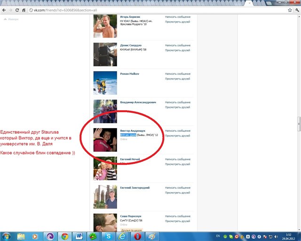
Task: Switch to Google Chrome in the taskbar
Action: (x=65, y=236)
